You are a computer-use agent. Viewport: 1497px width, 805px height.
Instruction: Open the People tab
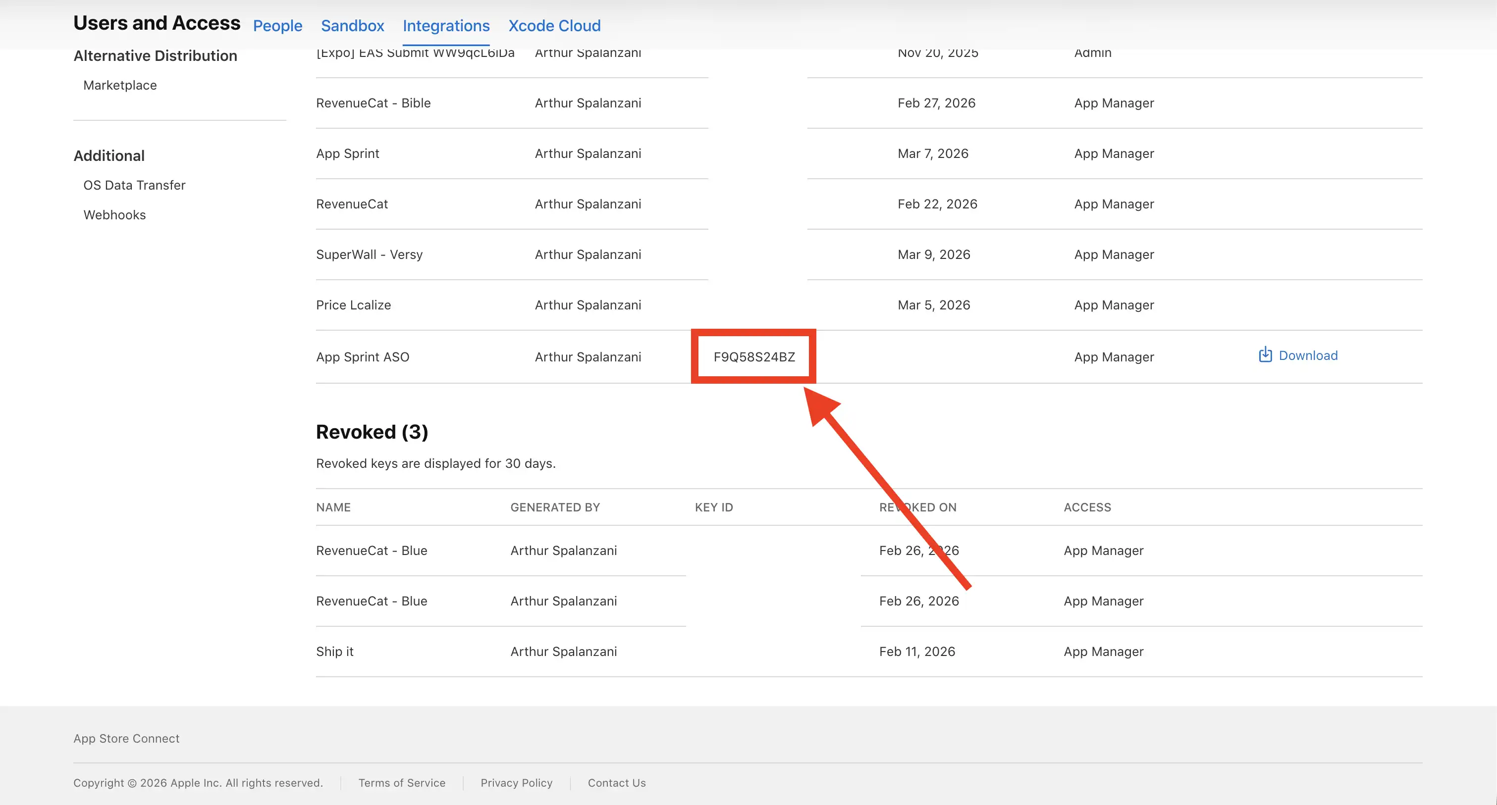coord(277,26)
